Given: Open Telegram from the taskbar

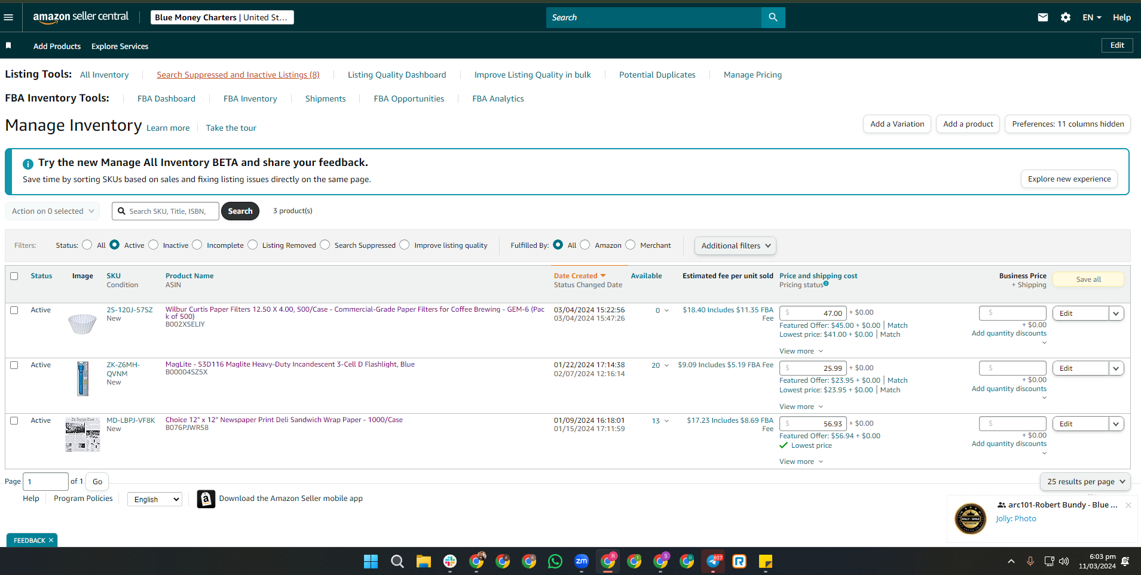Looking at the screenshot, I should [713, 561].
